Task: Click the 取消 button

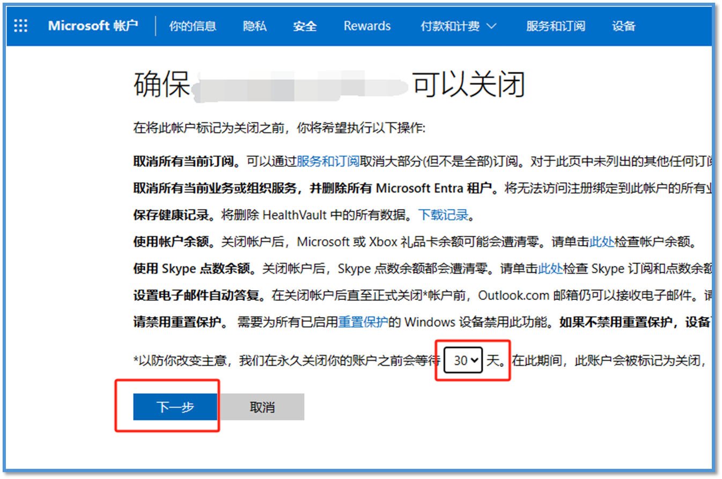Action: tap(262, 407)
